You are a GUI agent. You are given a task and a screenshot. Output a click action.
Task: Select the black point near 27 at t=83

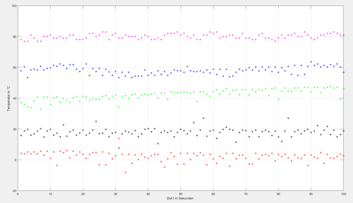click(x=288, y=118)
